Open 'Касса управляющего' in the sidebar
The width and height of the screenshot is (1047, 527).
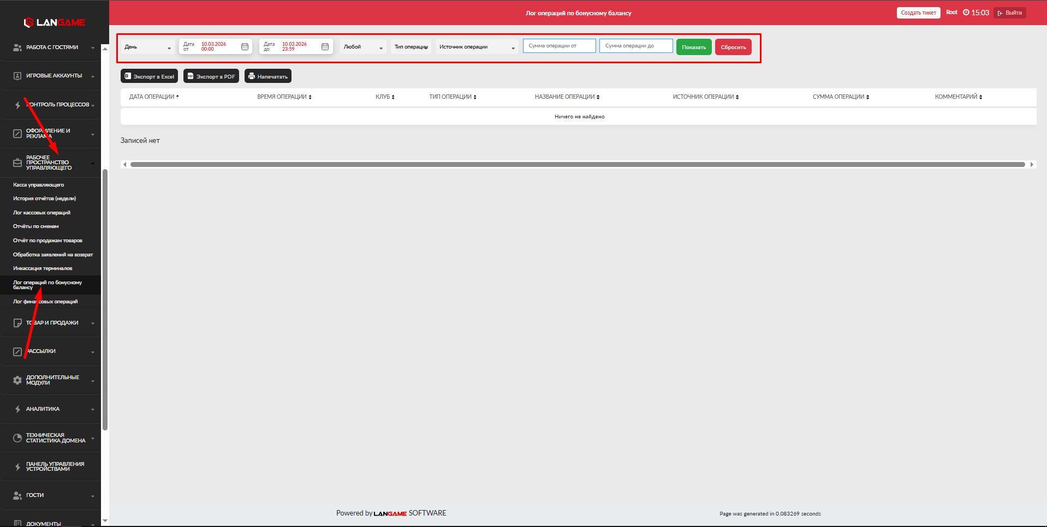(x=39, y=185)
